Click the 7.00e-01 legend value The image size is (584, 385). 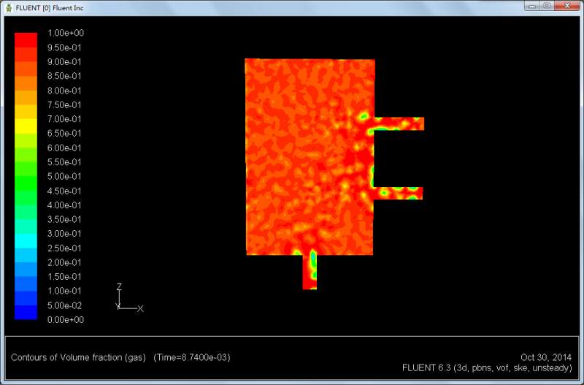(64, 119)
